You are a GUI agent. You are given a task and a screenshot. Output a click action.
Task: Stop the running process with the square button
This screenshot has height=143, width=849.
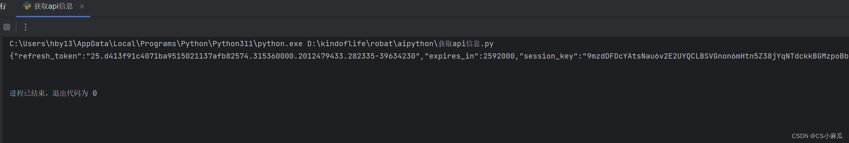tap(7, 27)
